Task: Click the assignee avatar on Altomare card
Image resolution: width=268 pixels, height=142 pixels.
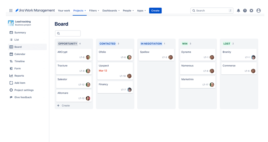Action: [x=88, y=98]
